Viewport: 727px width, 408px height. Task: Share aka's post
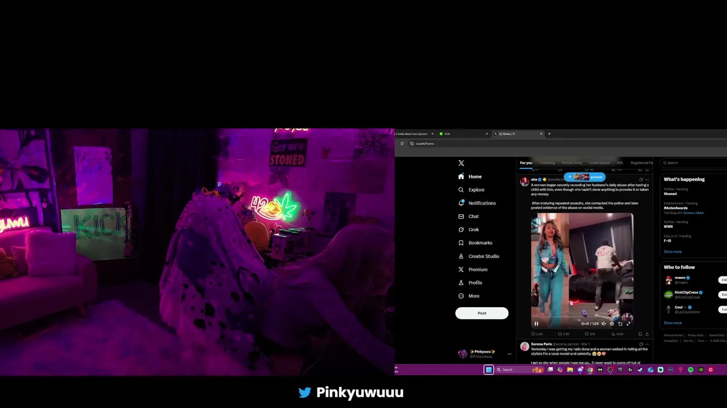pos(647,334)
